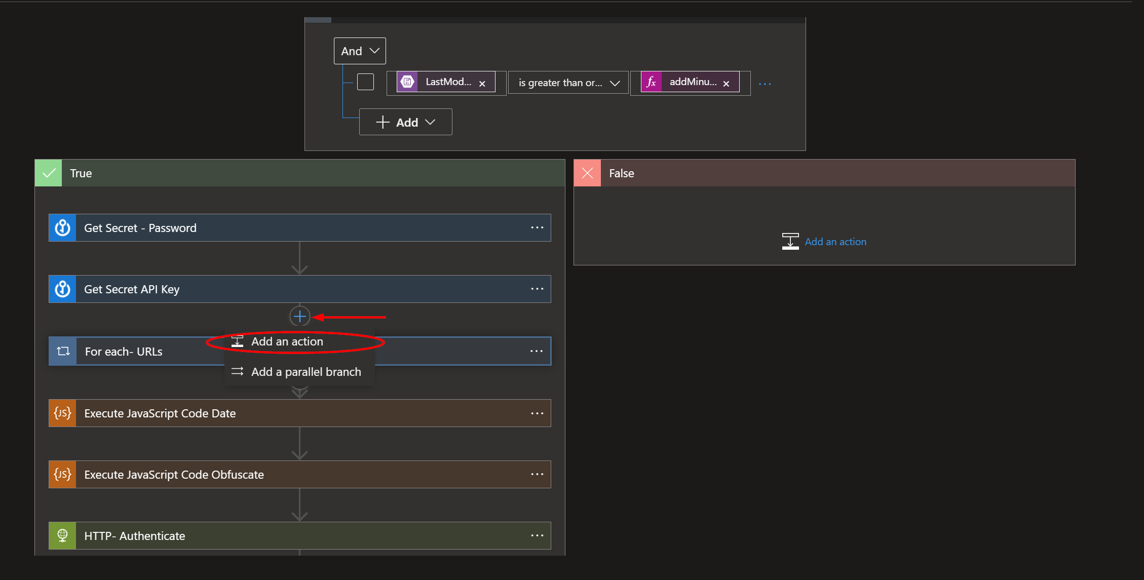Image resolution: width=1144 pixels, height=580 pixels.
Task: Open the And operator dropdown
Action: [x=360, y=51]
